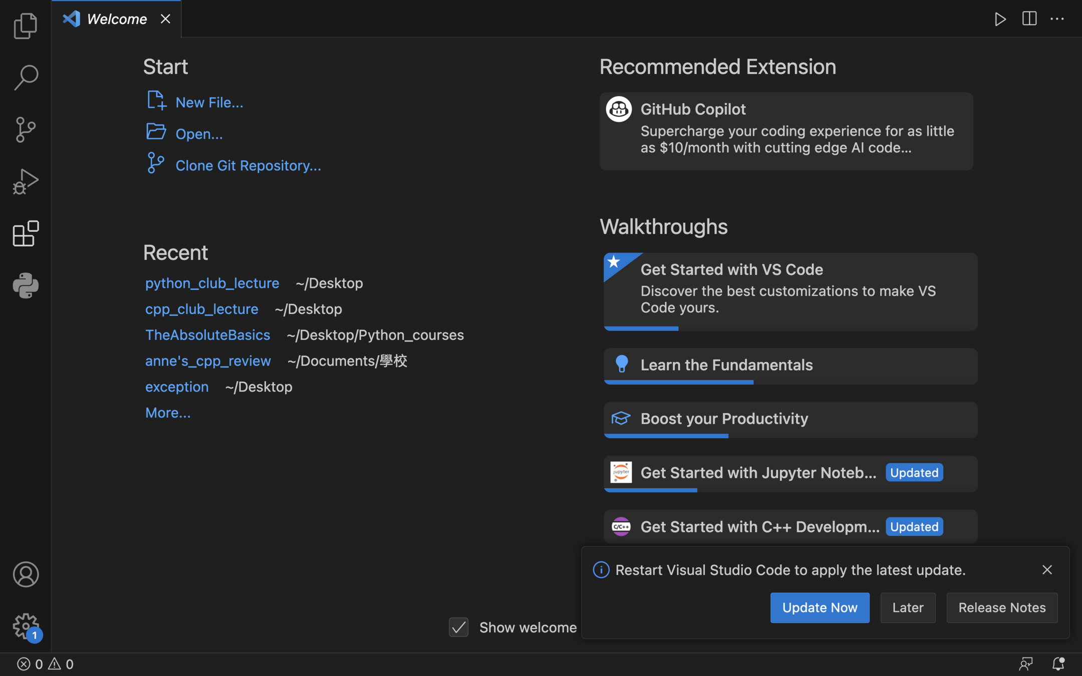
Task: Open the Python sidebar icon
Action: click(26, 285)
